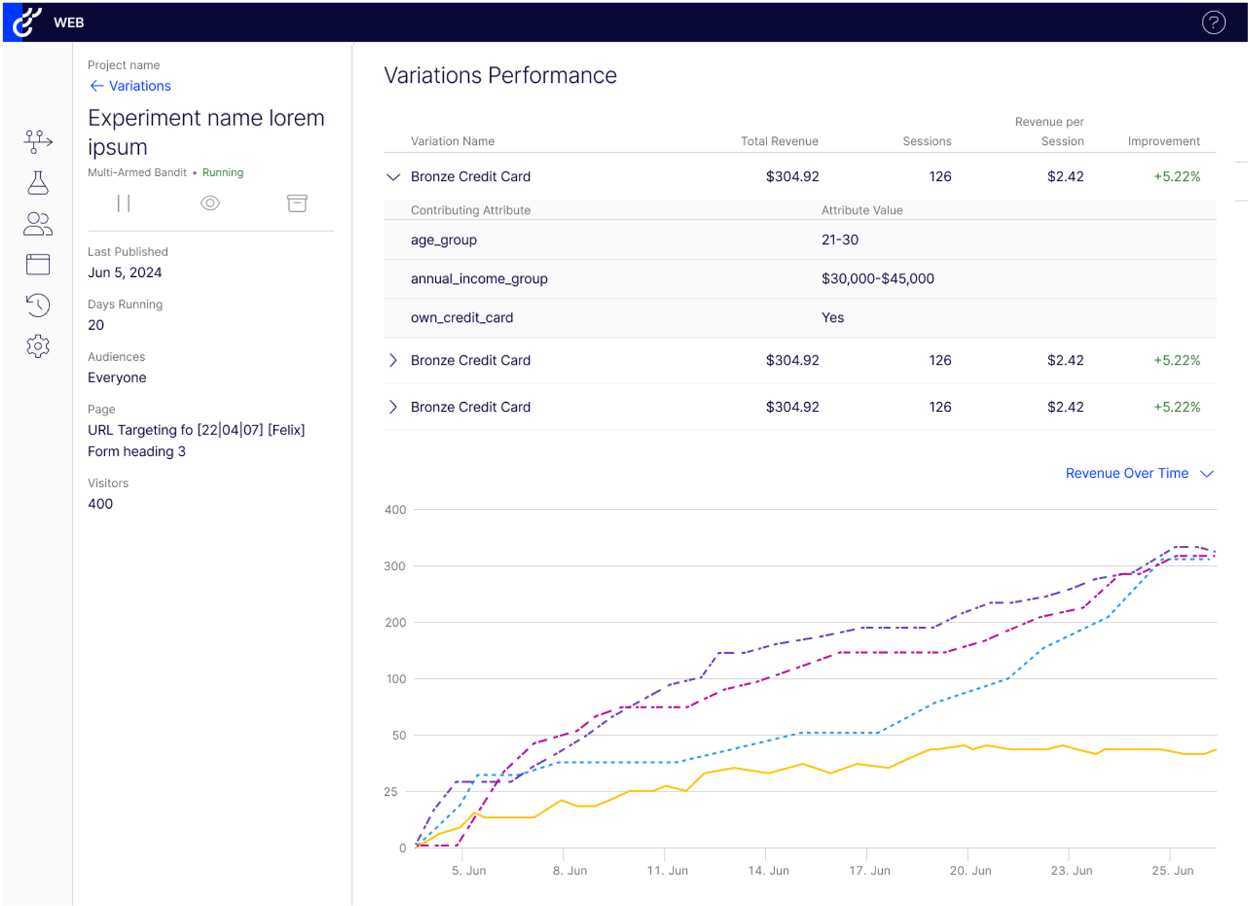The width and height of the screenshot is (1250, 906).
Task: Go back to Variations link
Action: pyautogui.click(x=130, y=86)
